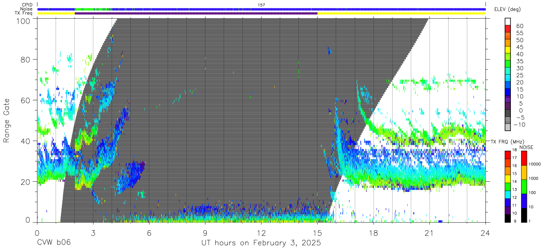Click the 1000 label on the NOISE colorbar
The width and height of the screenshot is (546, 252).
534,179
